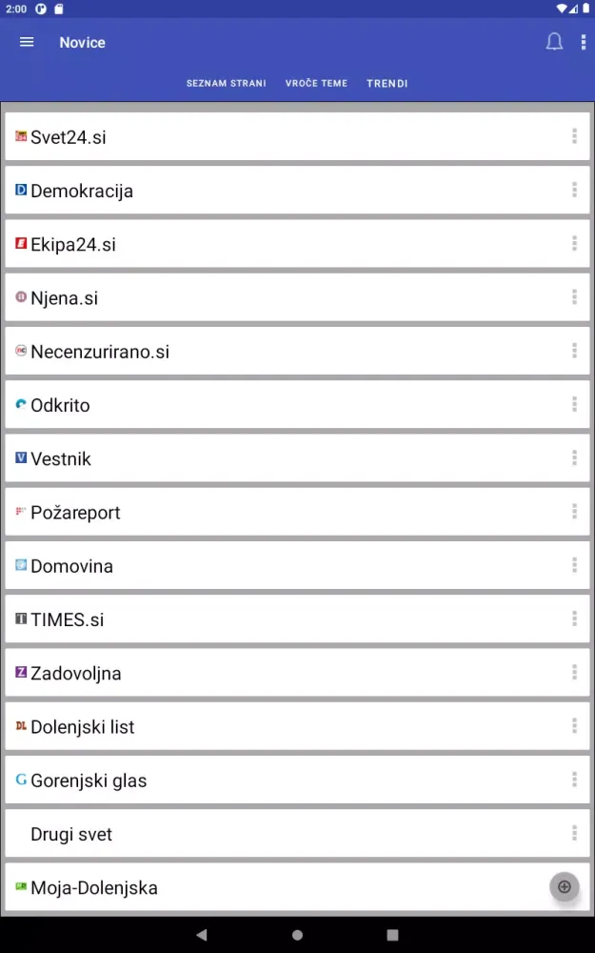Open options menu for Demokracija

click(x=574, y=190)
